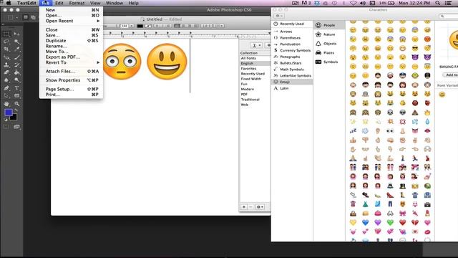Select the Crop tool
The image size is (458, 258).
pos(6,49)
